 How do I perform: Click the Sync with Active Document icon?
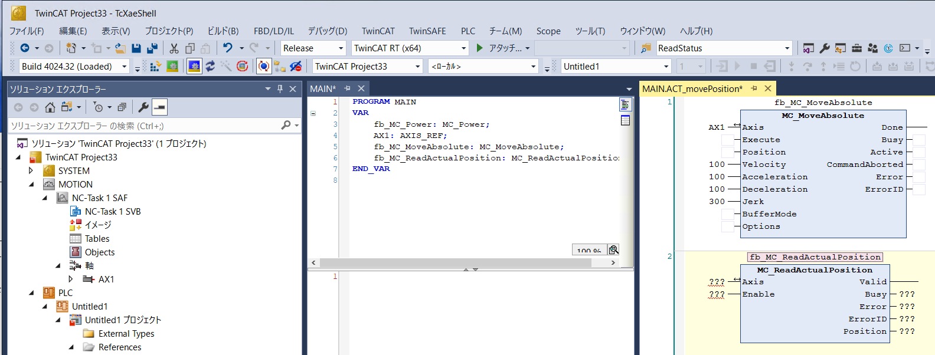(x=67, y=107)
